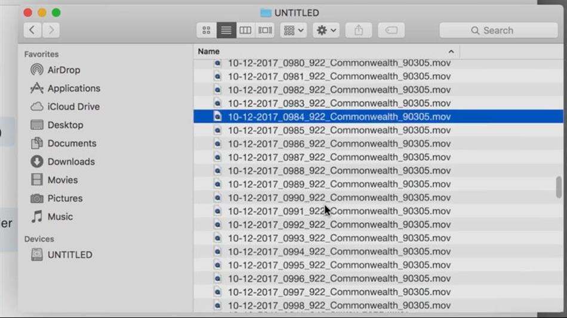567x318 pixels.
Task: Open Movies folder in sidebar
Action: (x=62, y=180)
